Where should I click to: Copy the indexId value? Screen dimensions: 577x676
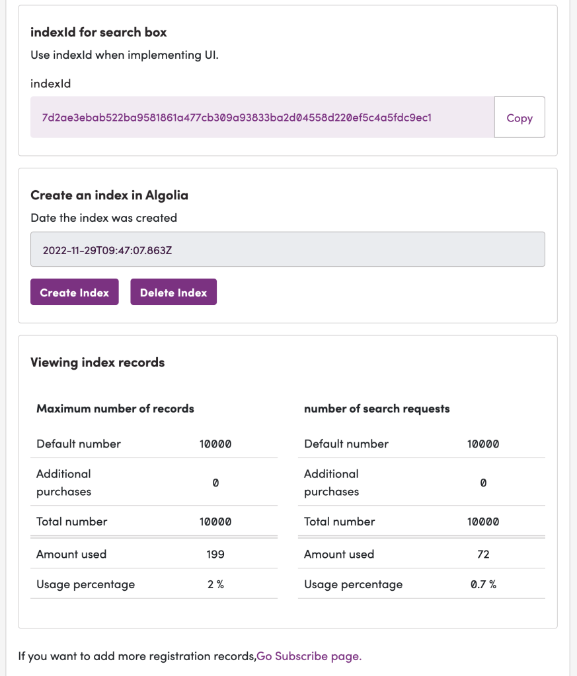[519, 118]
